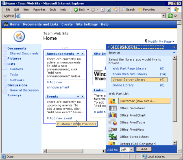The width and height of the screenshot is (183, 160).
Task: Click the Add button
Action: (x=144, y=149)
